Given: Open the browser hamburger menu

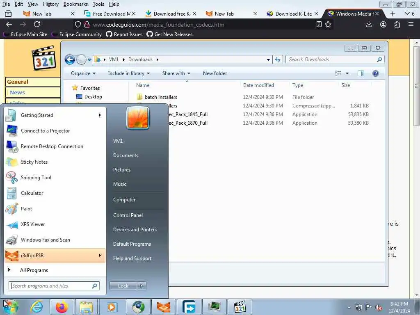Looking at the screenshot, I should click(x=411, y=24).
